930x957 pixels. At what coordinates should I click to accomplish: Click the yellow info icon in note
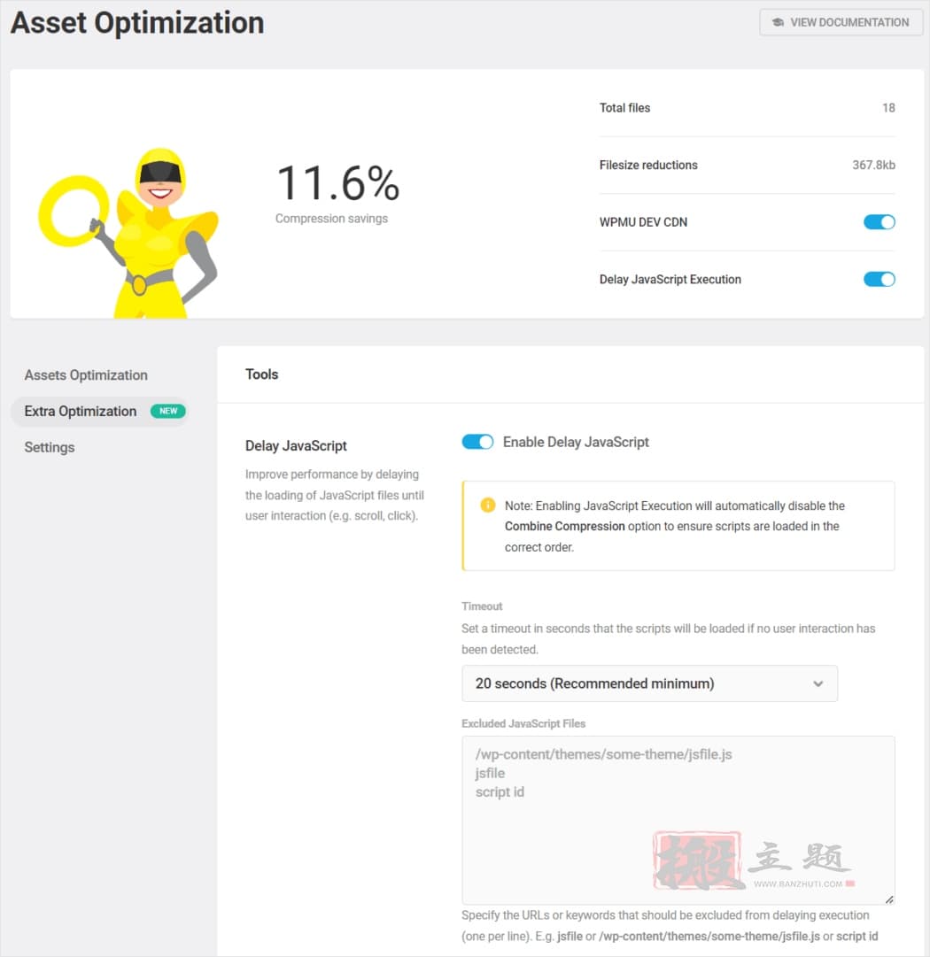coord(488,506)
